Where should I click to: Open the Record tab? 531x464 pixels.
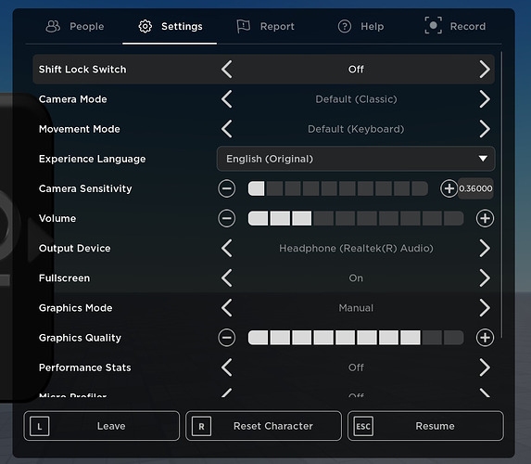click(456, 27)
